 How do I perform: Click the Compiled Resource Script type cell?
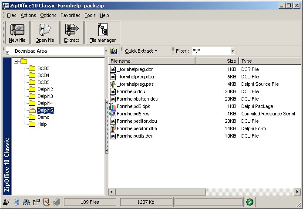pos(268,114)
